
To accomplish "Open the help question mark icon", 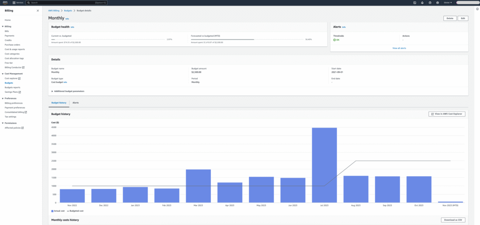I will point(430,2).
